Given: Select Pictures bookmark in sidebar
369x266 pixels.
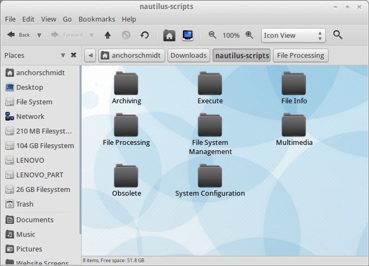Looking at the screenshot, I should click(40, 249).
